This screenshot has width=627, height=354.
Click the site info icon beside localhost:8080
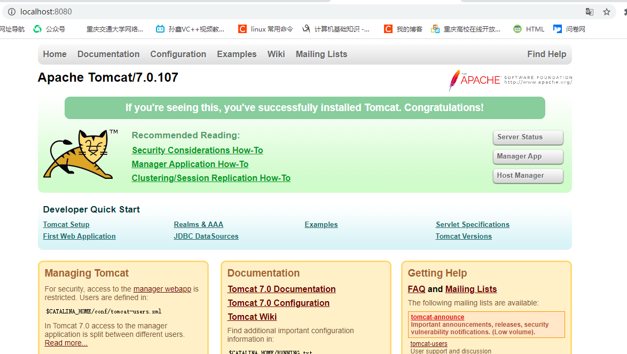[12, 12]
